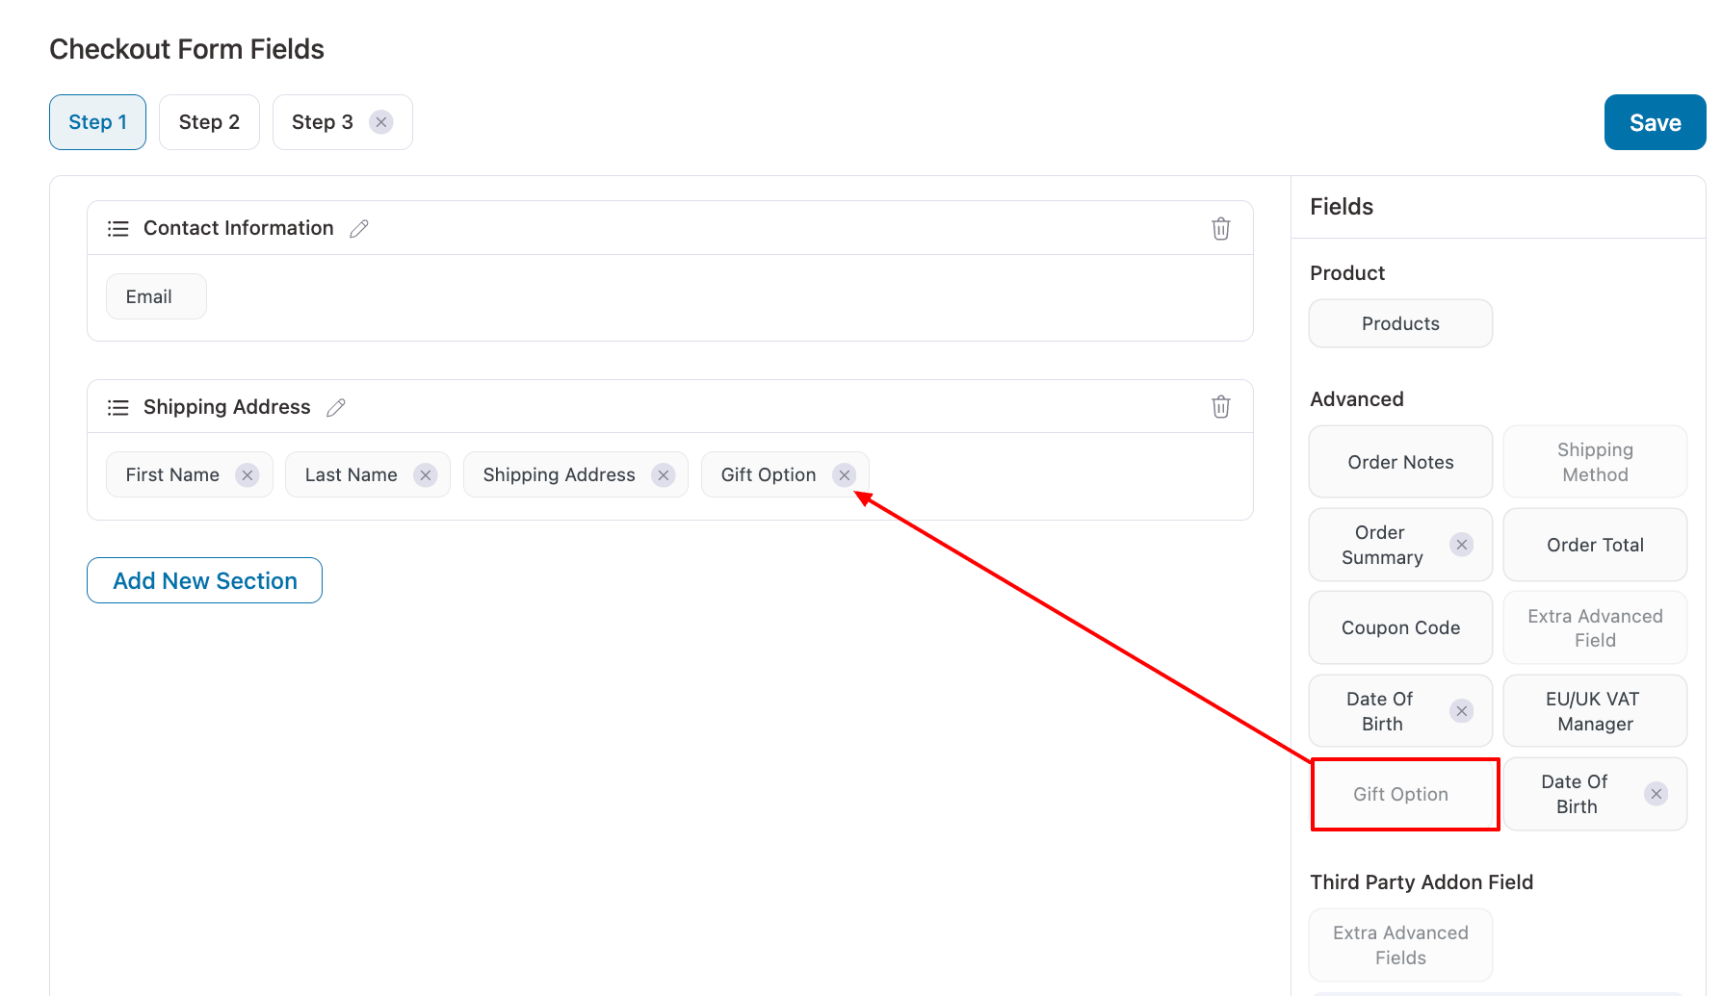Image resolution: width=1722 pixels, height=996 pixels.
Task: Remove the Shipping Address field chip
Action: pyautogui.click(x=663, y=474)
